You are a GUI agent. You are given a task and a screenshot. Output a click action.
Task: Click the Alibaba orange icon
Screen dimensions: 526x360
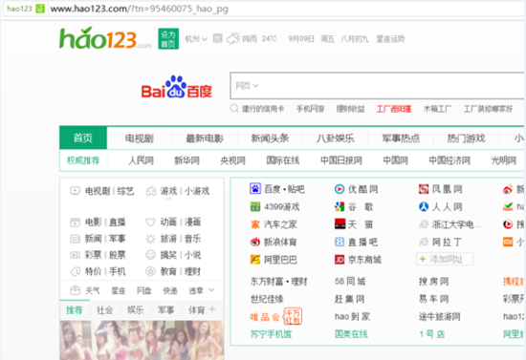(x=255, y=260)
